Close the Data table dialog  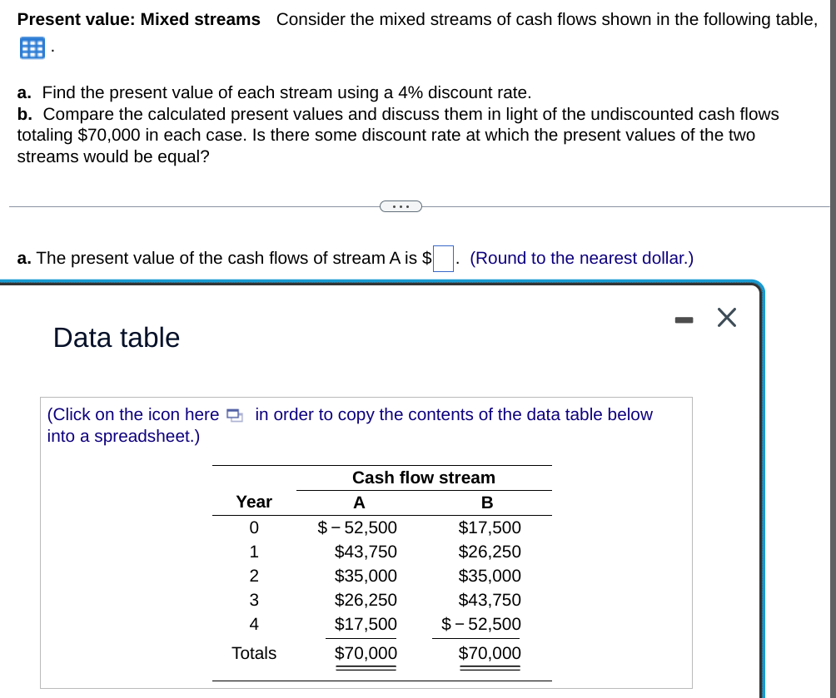726,317
